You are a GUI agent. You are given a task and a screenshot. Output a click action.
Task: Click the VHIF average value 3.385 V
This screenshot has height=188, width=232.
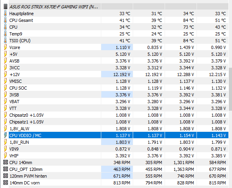[218, 156]
